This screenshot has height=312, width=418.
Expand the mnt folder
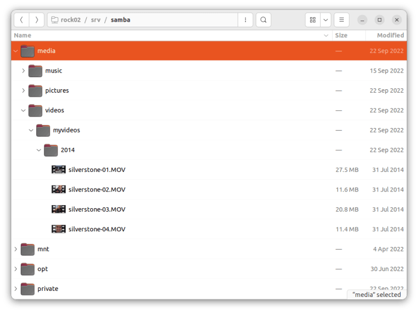(16, 249)
